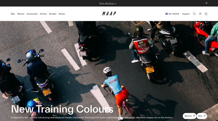Visit the Support page link

click(x=186, y=14)
